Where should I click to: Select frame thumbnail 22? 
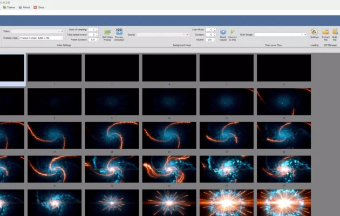coord(169,169)
